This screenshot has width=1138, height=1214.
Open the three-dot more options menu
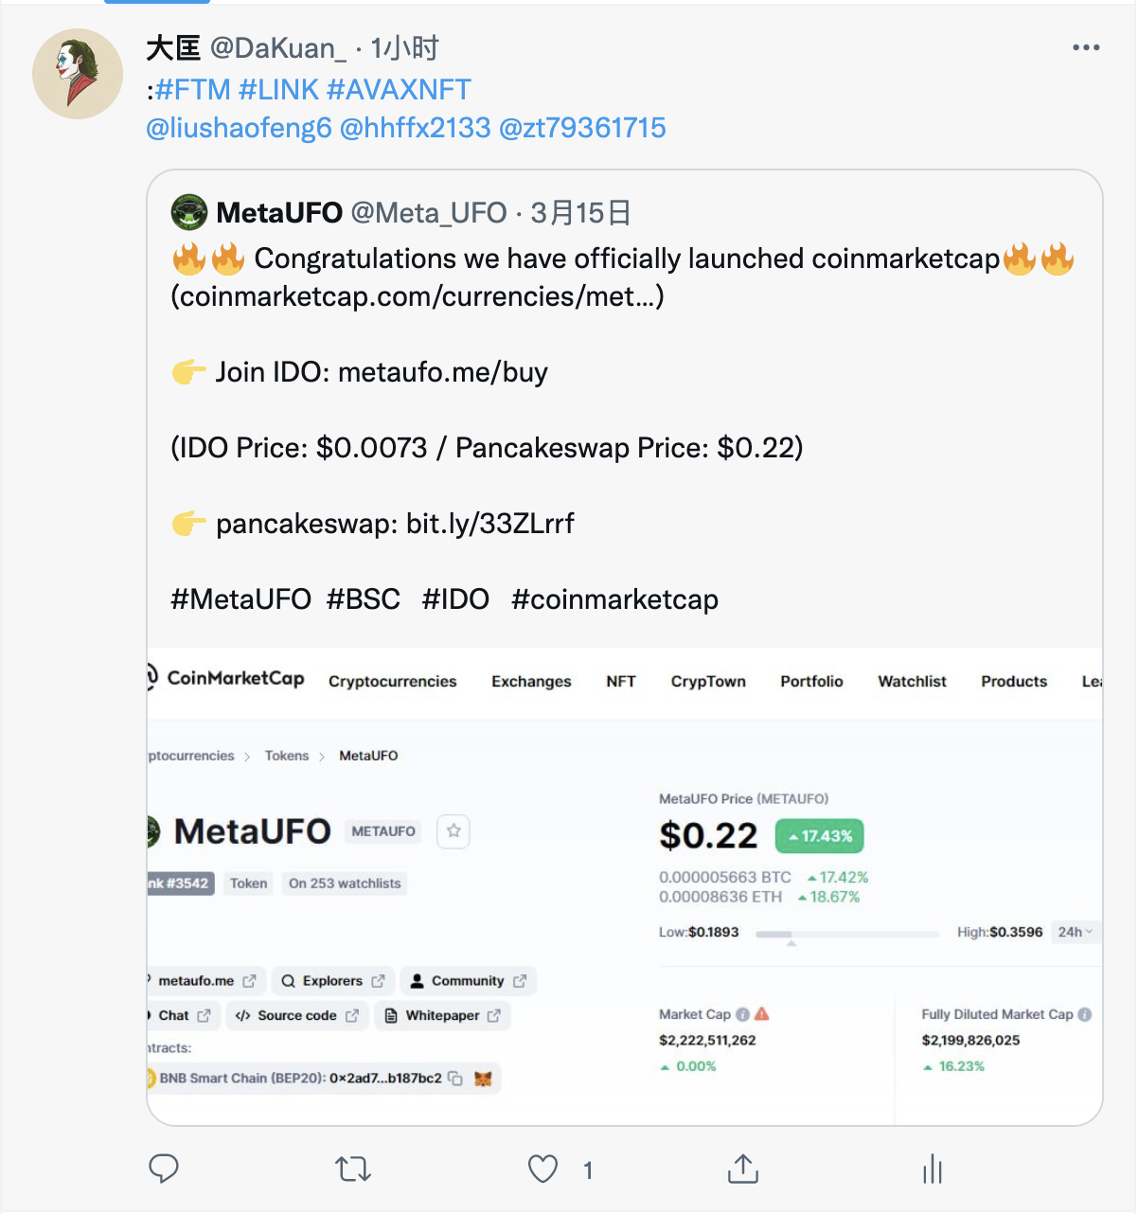click(x=1086, y=47)
